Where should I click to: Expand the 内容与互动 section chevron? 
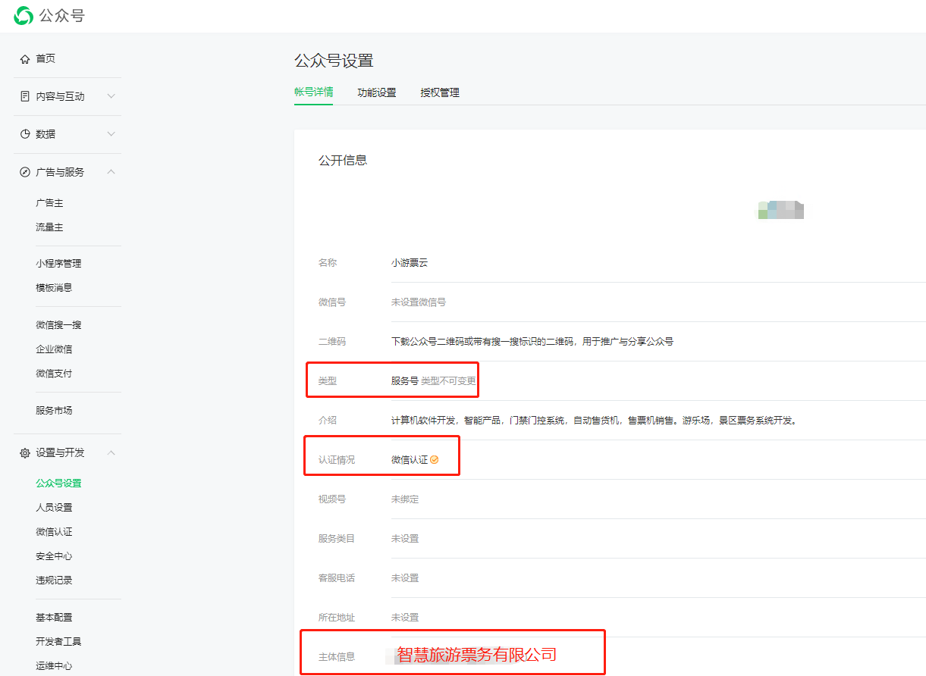pos(111,96)
